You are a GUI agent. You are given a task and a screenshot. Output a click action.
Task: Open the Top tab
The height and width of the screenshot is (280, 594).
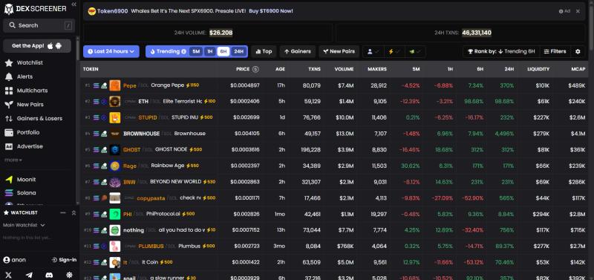point(264,51)
